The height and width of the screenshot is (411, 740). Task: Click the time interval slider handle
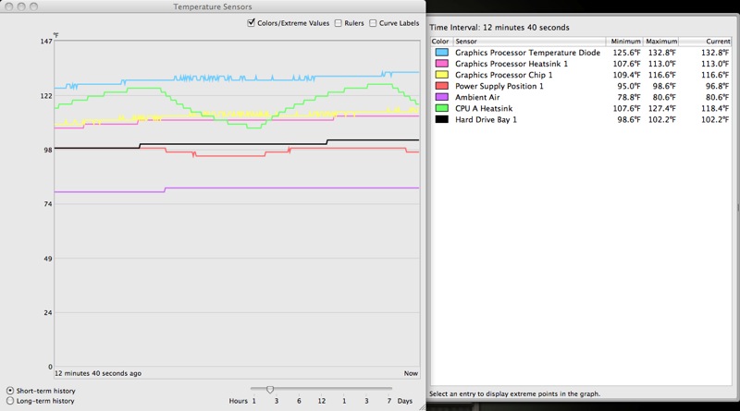pos(270,390)
